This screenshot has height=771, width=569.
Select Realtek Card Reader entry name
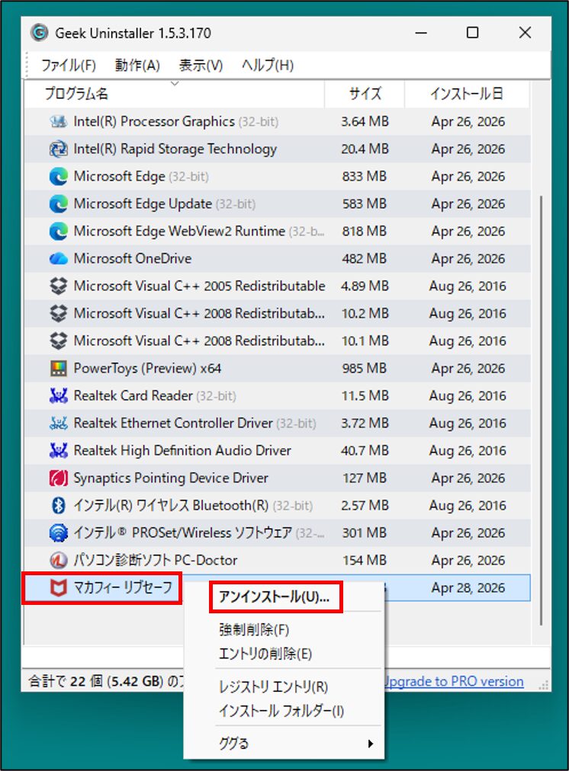coord(133,396)
